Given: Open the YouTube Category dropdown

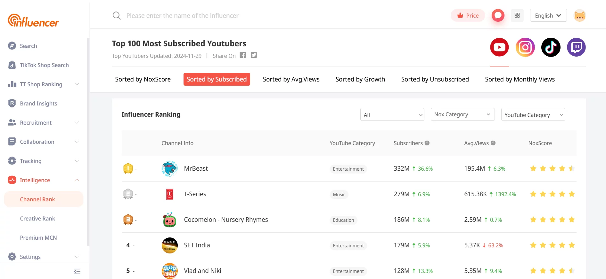Looking at the screenshot, I should coord(533,114).
